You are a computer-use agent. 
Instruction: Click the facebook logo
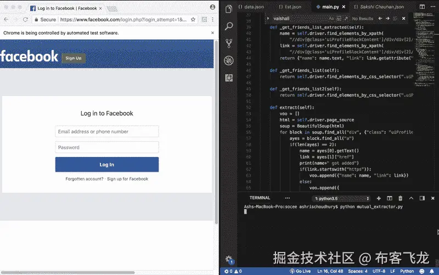[x=29, y=57]
